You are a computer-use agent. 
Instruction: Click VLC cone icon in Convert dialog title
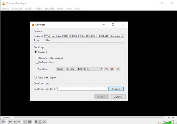(x=33, y=24)
